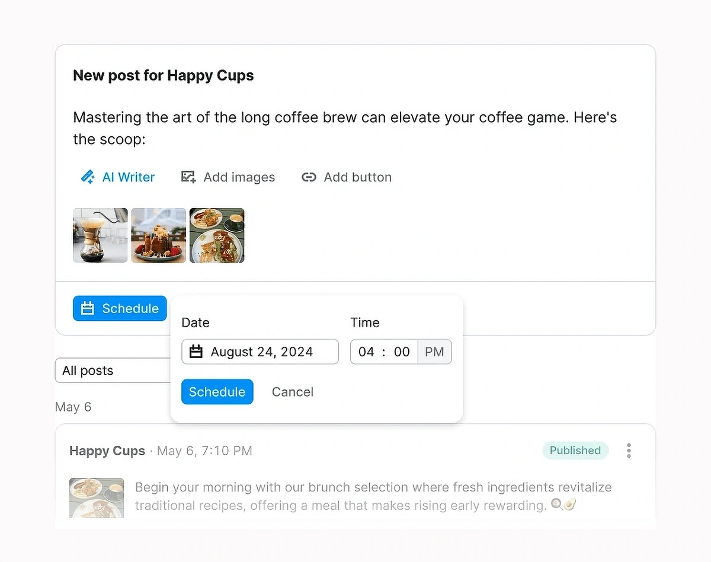Click the 'May 6' date group label
This screenshot has height=562, width=711.
pyautogui.click(x=73, y=407)
